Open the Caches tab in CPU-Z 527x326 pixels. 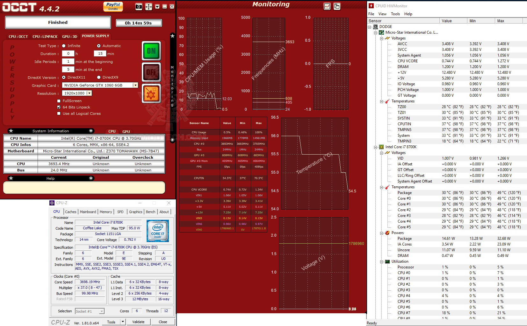click(x=71, y=212)
